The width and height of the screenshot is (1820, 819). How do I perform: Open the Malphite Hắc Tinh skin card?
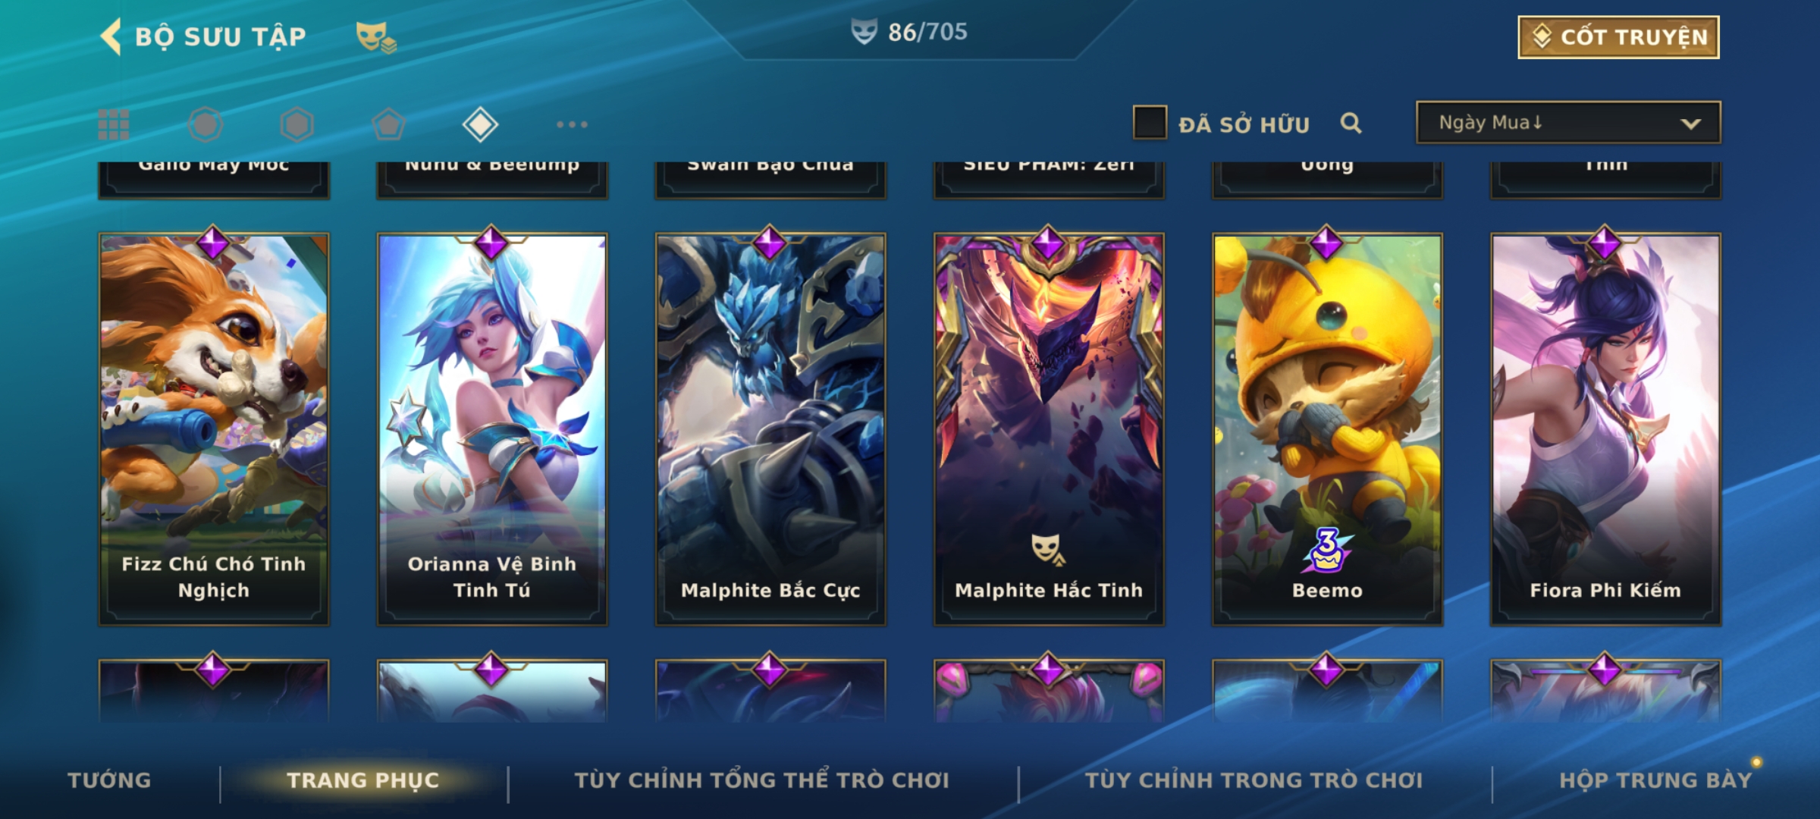point(1048,428)
